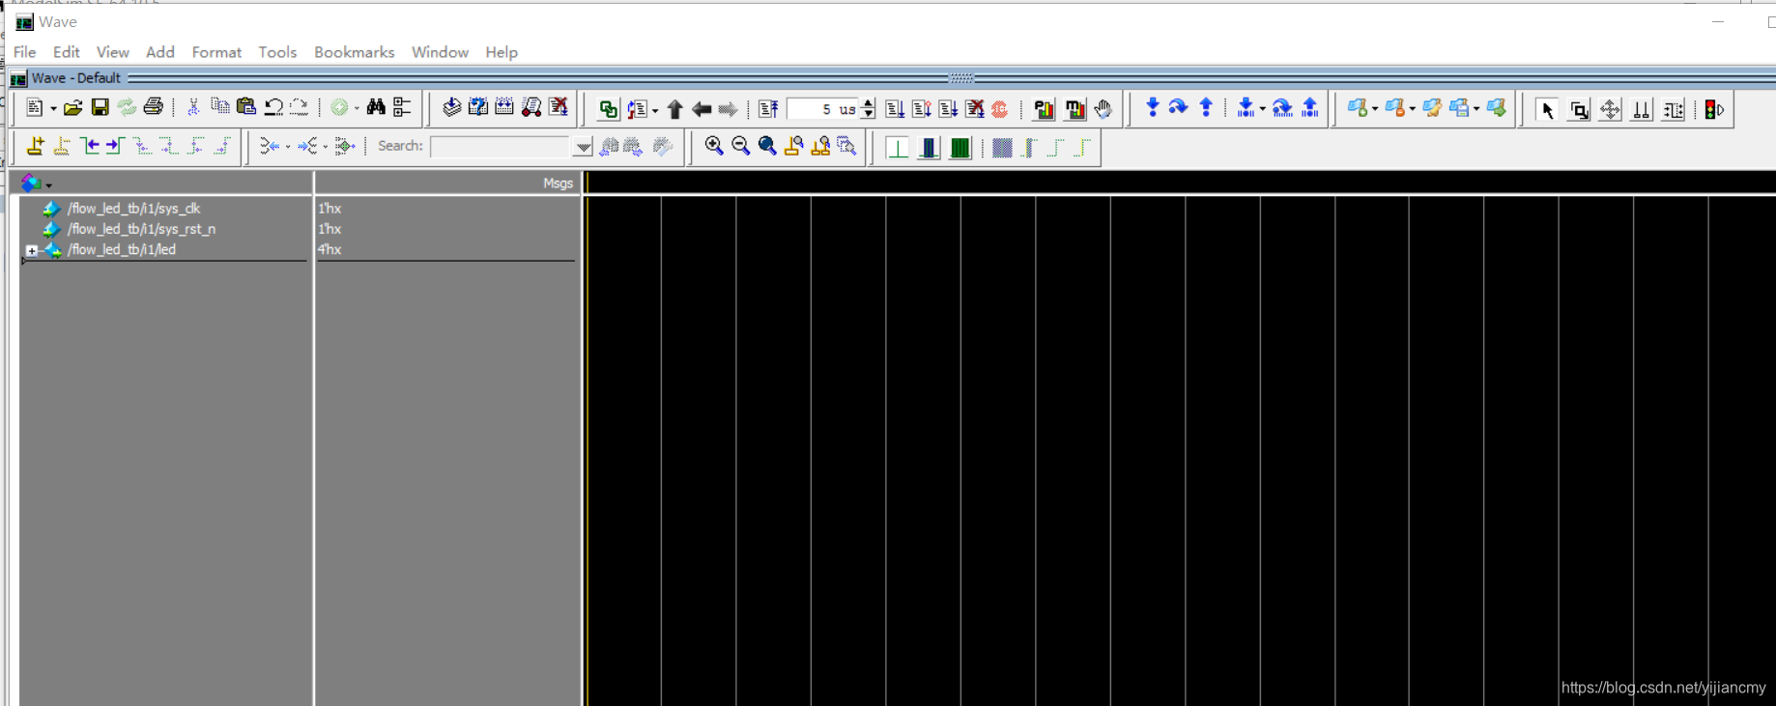The width and height of the screenshot is (1776, 706).
Task: Open the Window menu
Action: coord(440,52)
